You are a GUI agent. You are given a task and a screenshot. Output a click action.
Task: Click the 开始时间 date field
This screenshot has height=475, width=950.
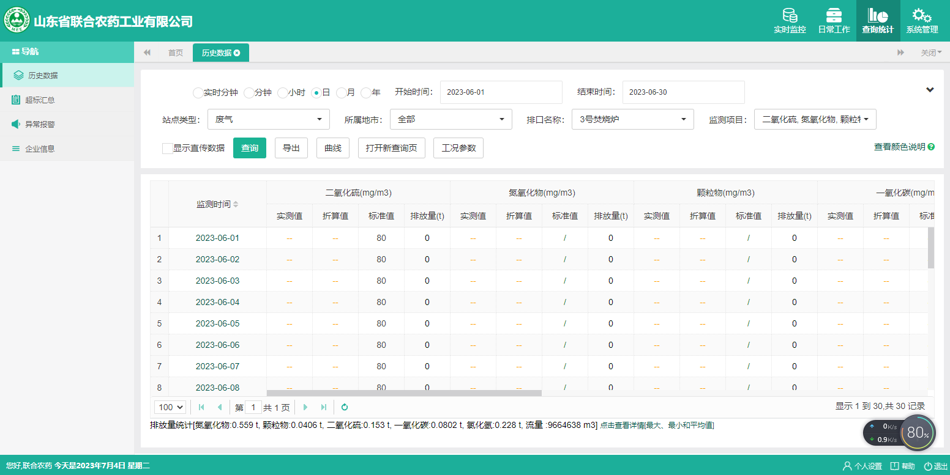501,92
